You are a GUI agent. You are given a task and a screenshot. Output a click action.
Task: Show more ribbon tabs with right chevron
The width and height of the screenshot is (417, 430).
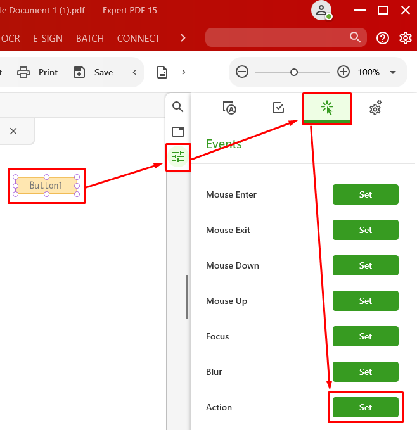pyautogui.click(x=183, y=38)
